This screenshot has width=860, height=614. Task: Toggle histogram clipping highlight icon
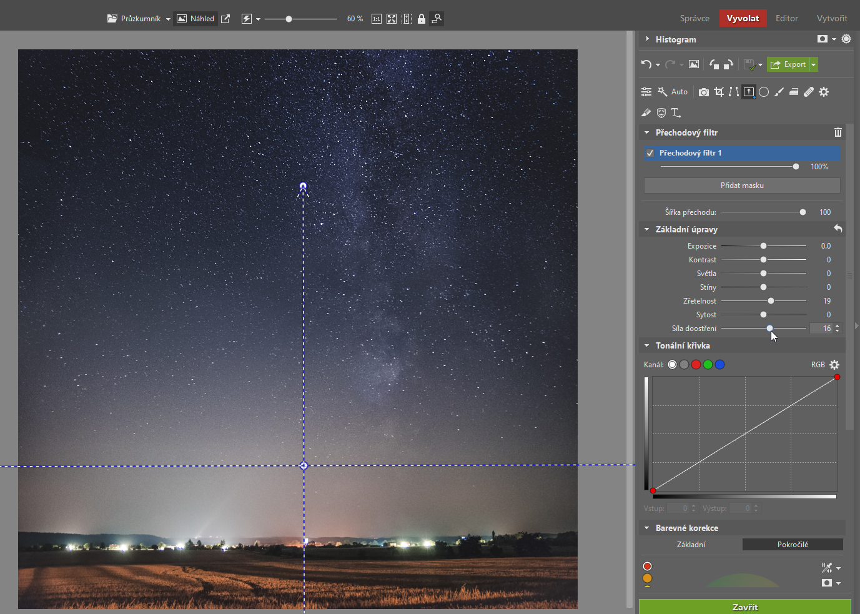pos(846,39)
